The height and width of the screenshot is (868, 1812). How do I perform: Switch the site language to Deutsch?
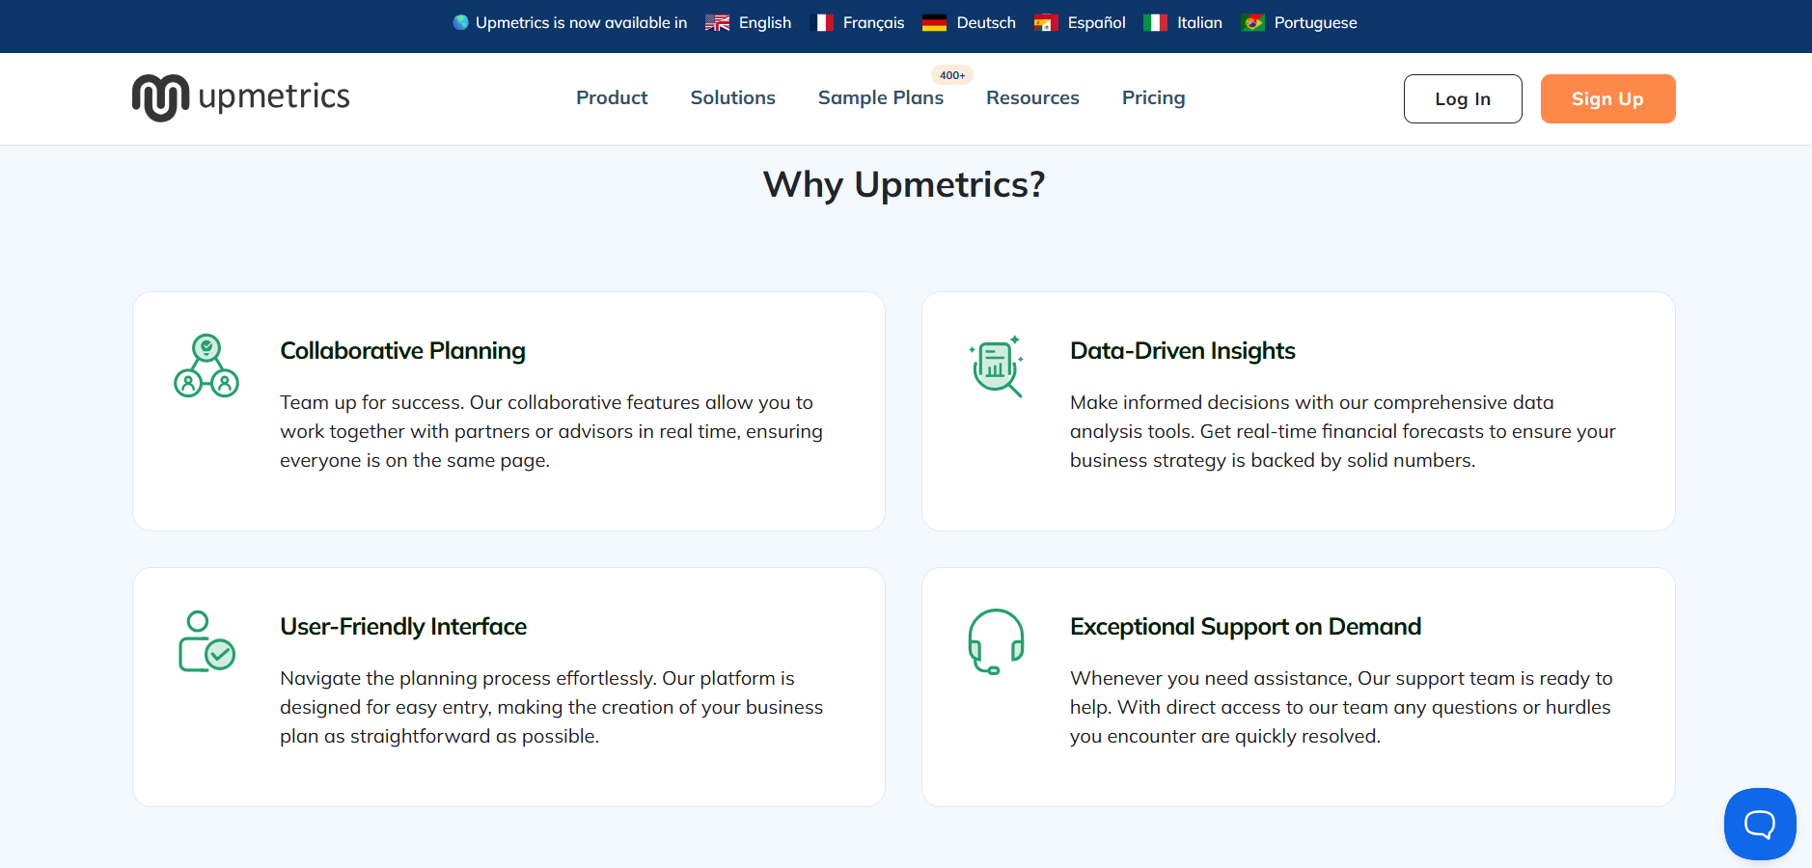point(986,23)
